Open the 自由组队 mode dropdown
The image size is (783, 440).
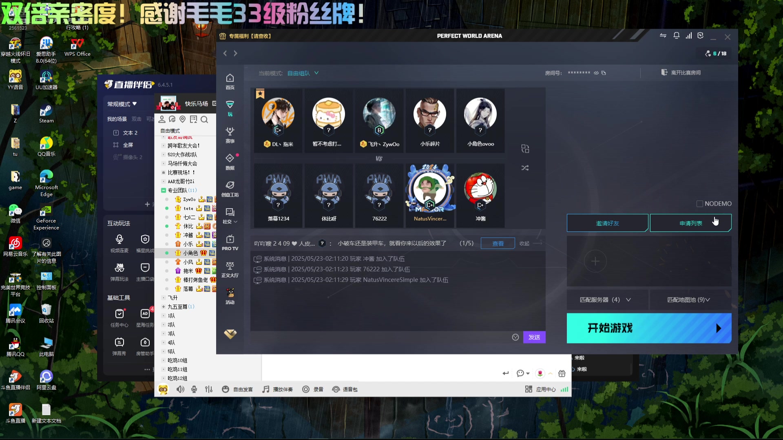[303, 73]
